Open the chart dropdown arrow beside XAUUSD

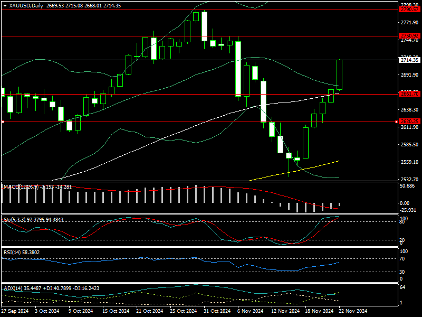coord(5,5)
